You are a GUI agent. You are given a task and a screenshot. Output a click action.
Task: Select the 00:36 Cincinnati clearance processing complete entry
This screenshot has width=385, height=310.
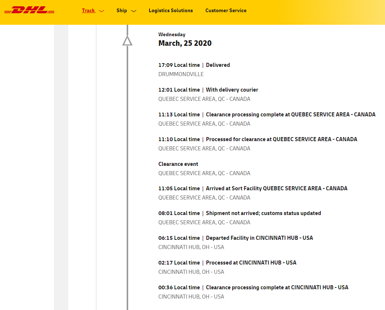pyautogui.click(x=253, y=287)
